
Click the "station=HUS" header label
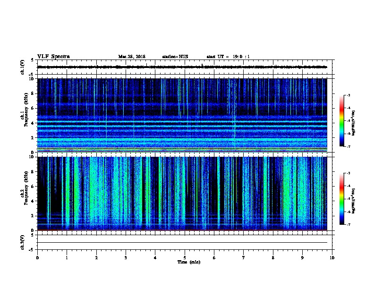[x=175, y=57]
